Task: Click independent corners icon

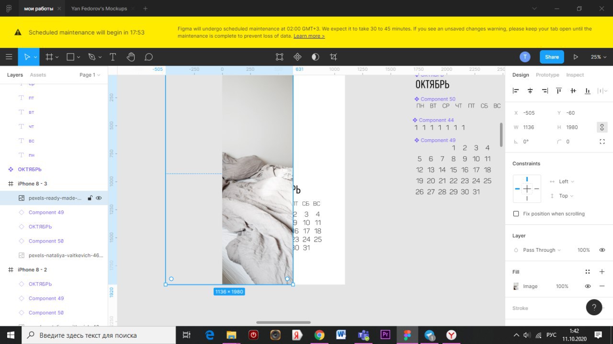Action: [602, 142]
